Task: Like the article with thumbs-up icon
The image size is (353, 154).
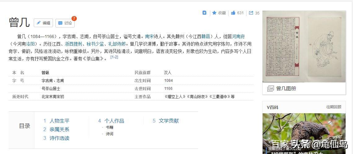Action: pos(233,13)
